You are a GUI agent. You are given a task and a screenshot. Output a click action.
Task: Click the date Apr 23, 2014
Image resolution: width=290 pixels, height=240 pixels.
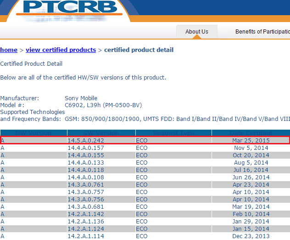(x=251, y=184)
